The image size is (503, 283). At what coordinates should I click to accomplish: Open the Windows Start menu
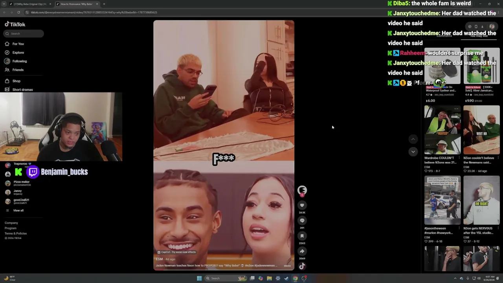point(199,278)
